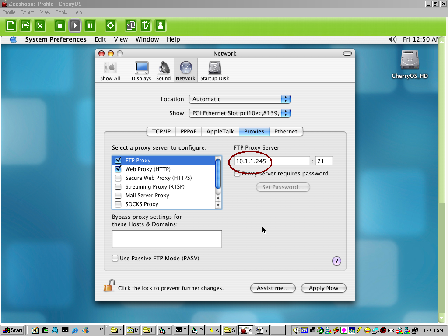Click the overlapping screens toolbar icon

[131, 26]
